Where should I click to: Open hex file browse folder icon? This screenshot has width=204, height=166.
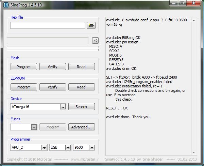click(x=91, y=25)
